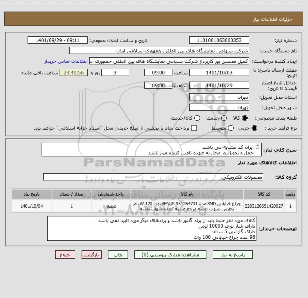Click the deadline hour field beside 1401/10/03
This screenshot has width=308, height=298.
(158, 72)
